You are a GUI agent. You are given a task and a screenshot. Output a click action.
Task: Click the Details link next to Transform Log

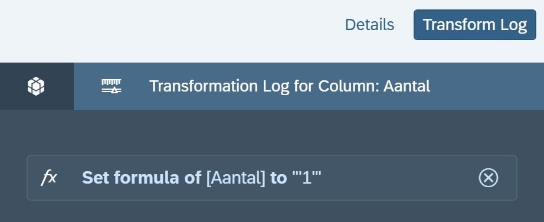(x=369, y=25)
